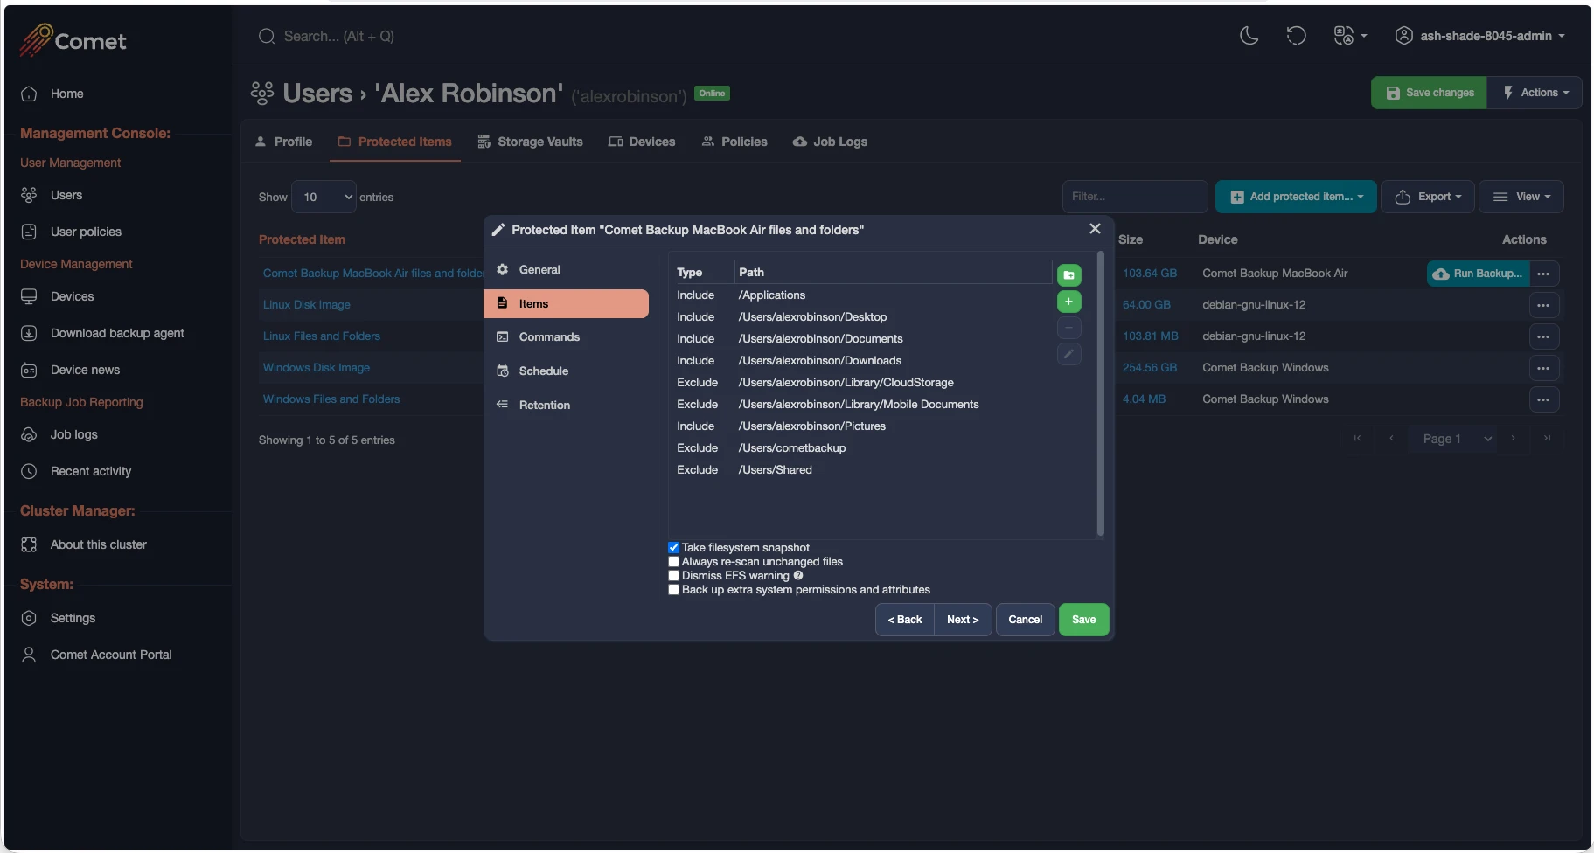Image resolution: width=1594 pixels, height=853 pixels.
Task: Switch to the Storage Vaults tab
Action: pos(531,142)
